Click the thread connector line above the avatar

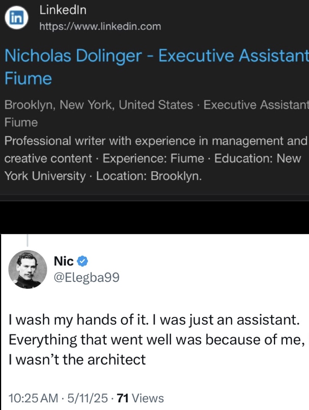27,240
